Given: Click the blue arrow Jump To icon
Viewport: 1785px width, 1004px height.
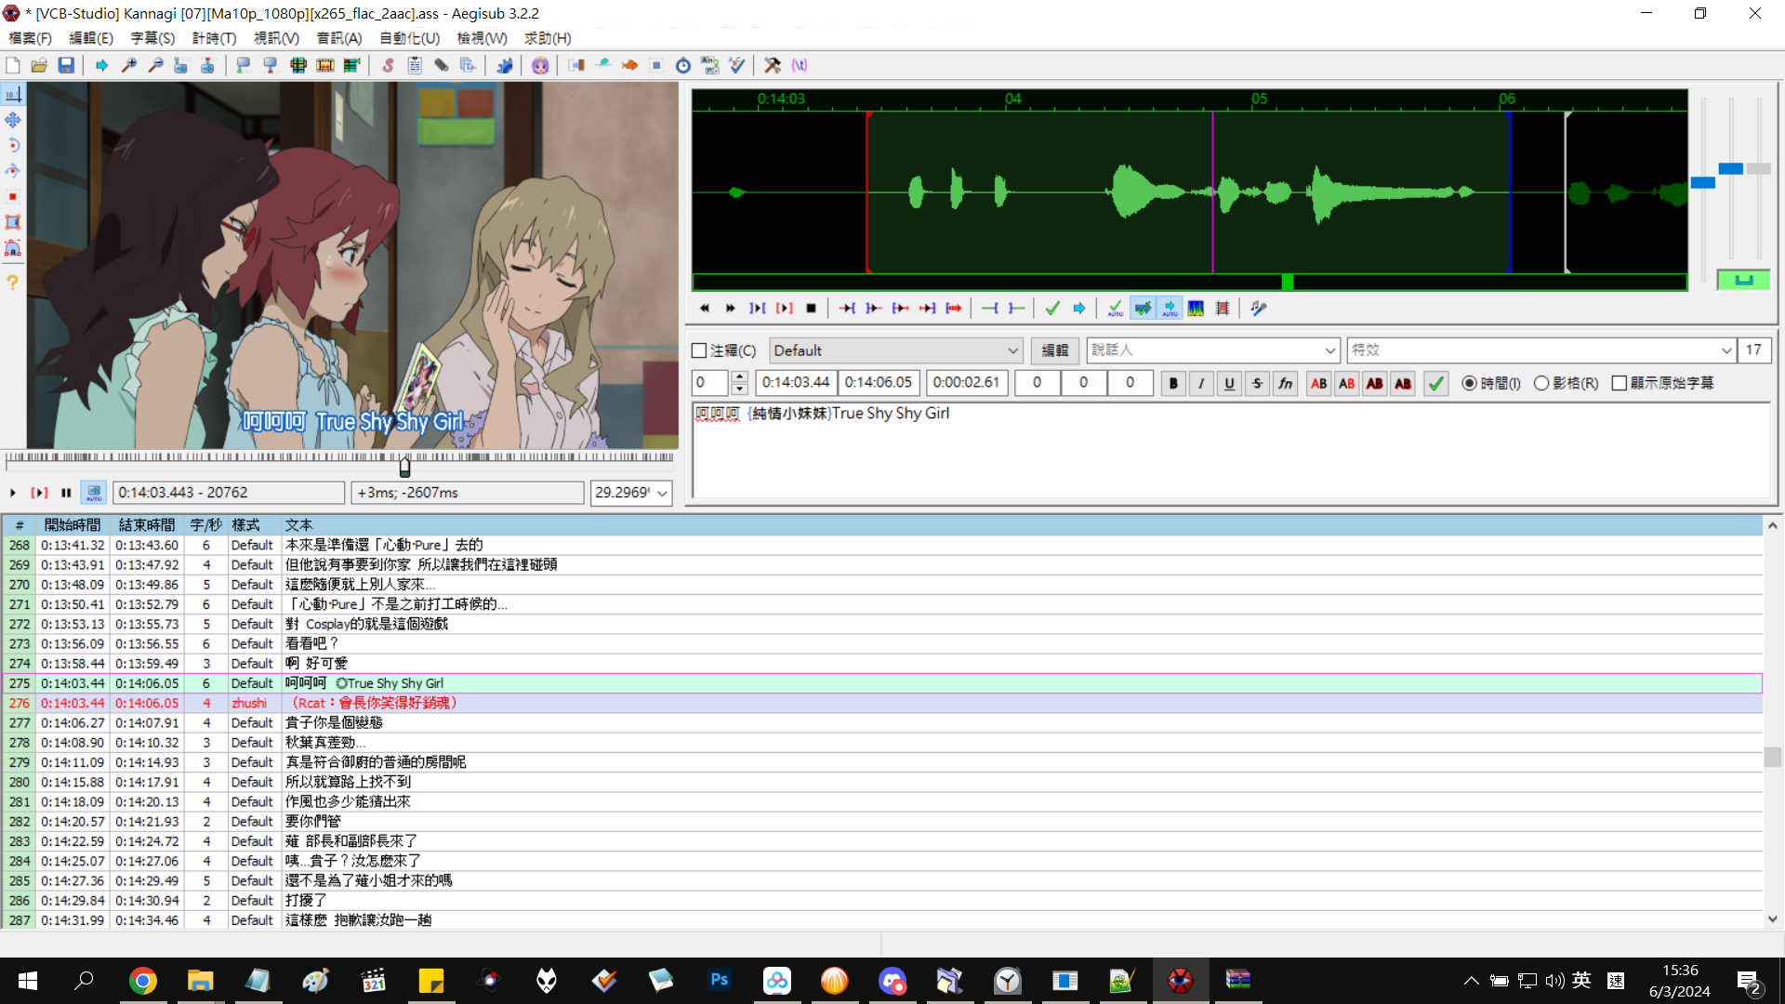Looking at the screenshot, I should [x=101, y=65].
